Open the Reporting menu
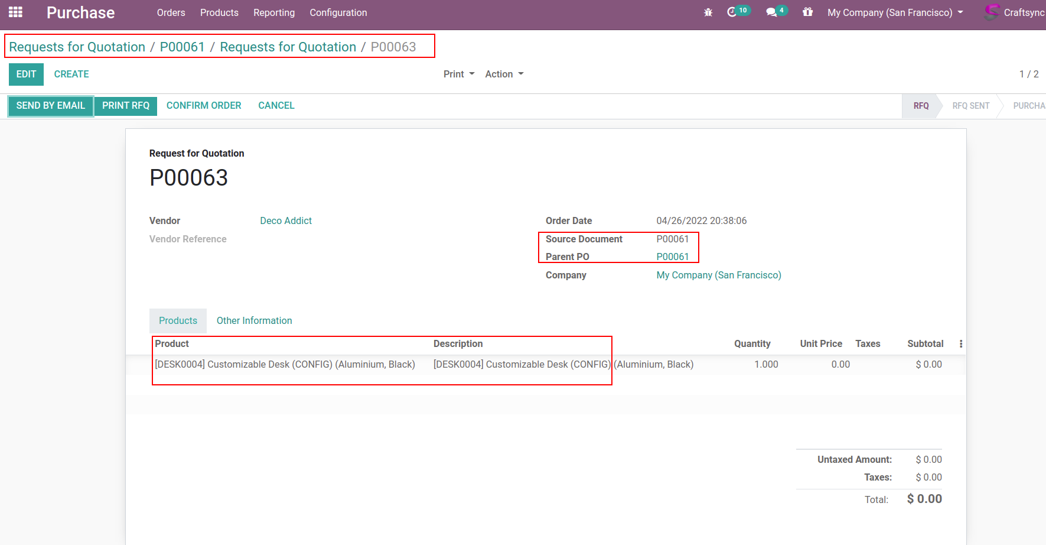This screenshot has height=545, width=1046. coord(273,12)
